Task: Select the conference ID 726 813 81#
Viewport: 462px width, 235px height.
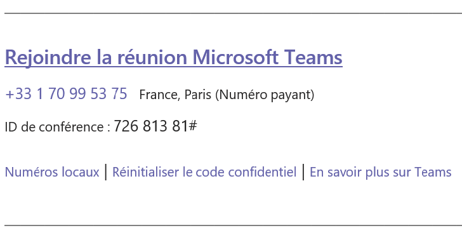Action: point(155,126)
